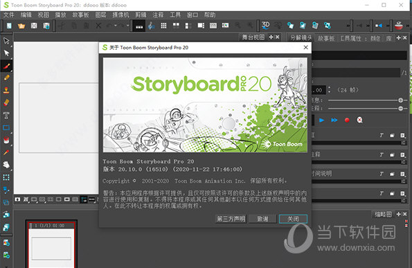The height and width of the screenshot is (268, 412).
Task: Open a project with the folder icon
Action: click(x=21, y=26)
